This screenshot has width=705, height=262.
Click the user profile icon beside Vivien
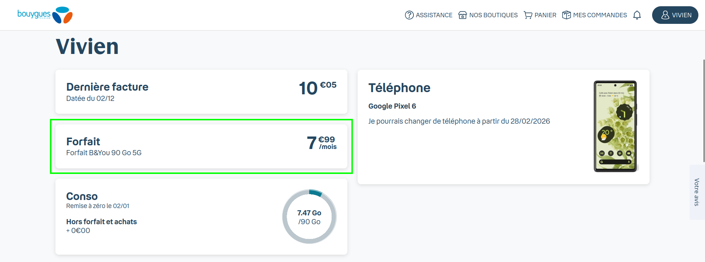pyautogui.click(x=665, y=15)
